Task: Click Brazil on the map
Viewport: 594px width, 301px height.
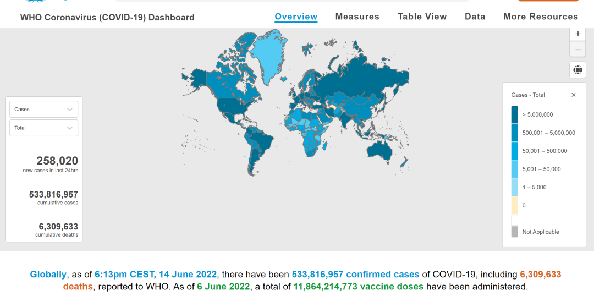Action: [x=263, y=140]
